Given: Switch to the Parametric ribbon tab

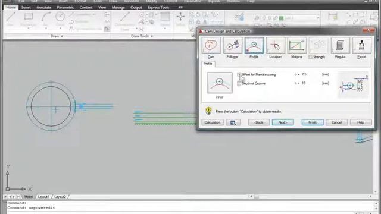Looking at the screenshot, I should (65, 7).
